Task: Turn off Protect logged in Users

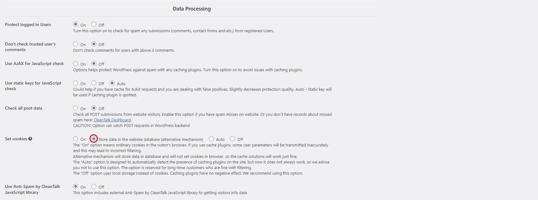Action: tap(94, 24)
